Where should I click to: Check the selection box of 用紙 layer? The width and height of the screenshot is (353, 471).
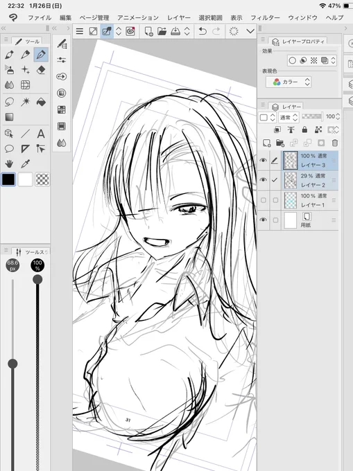275,220
